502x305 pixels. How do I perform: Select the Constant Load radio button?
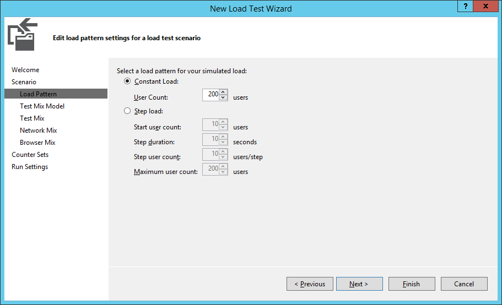[127, 81]
